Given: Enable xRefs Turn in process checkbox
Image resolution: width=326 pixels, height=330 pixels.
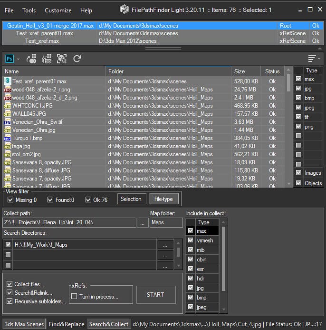Looking at the screenshot, I should (74, 296).
